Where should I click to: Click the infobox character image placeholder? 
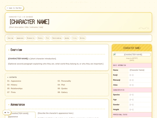132,54
